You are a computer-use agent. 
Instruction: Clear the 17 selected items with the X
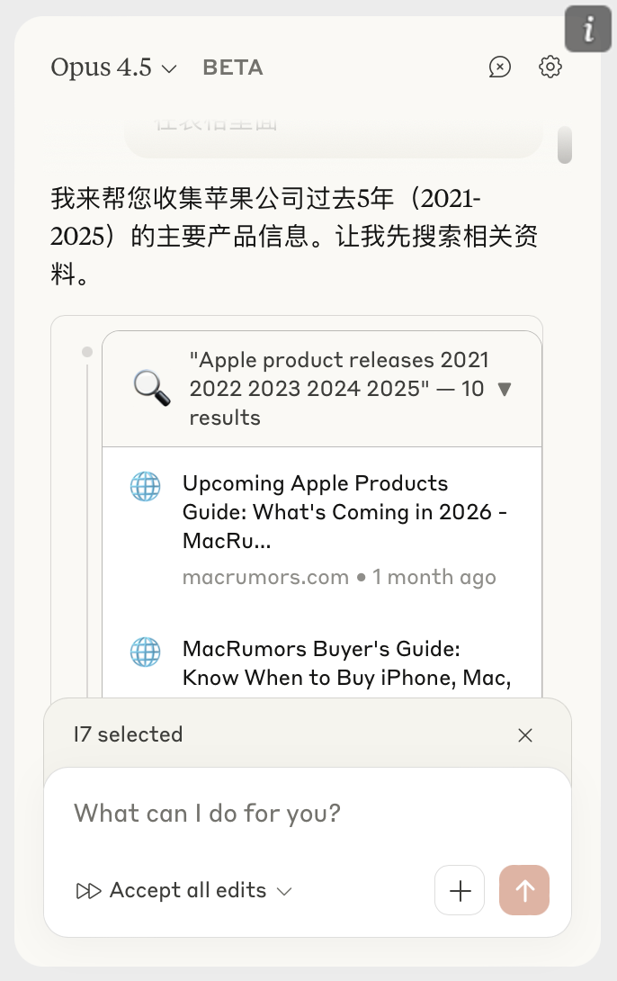(x=525, y=734)
